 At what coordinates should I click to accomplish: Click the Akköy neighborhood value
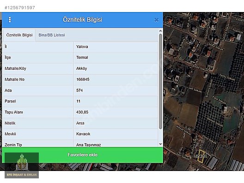pyautogui.click(x=81, y=68)
